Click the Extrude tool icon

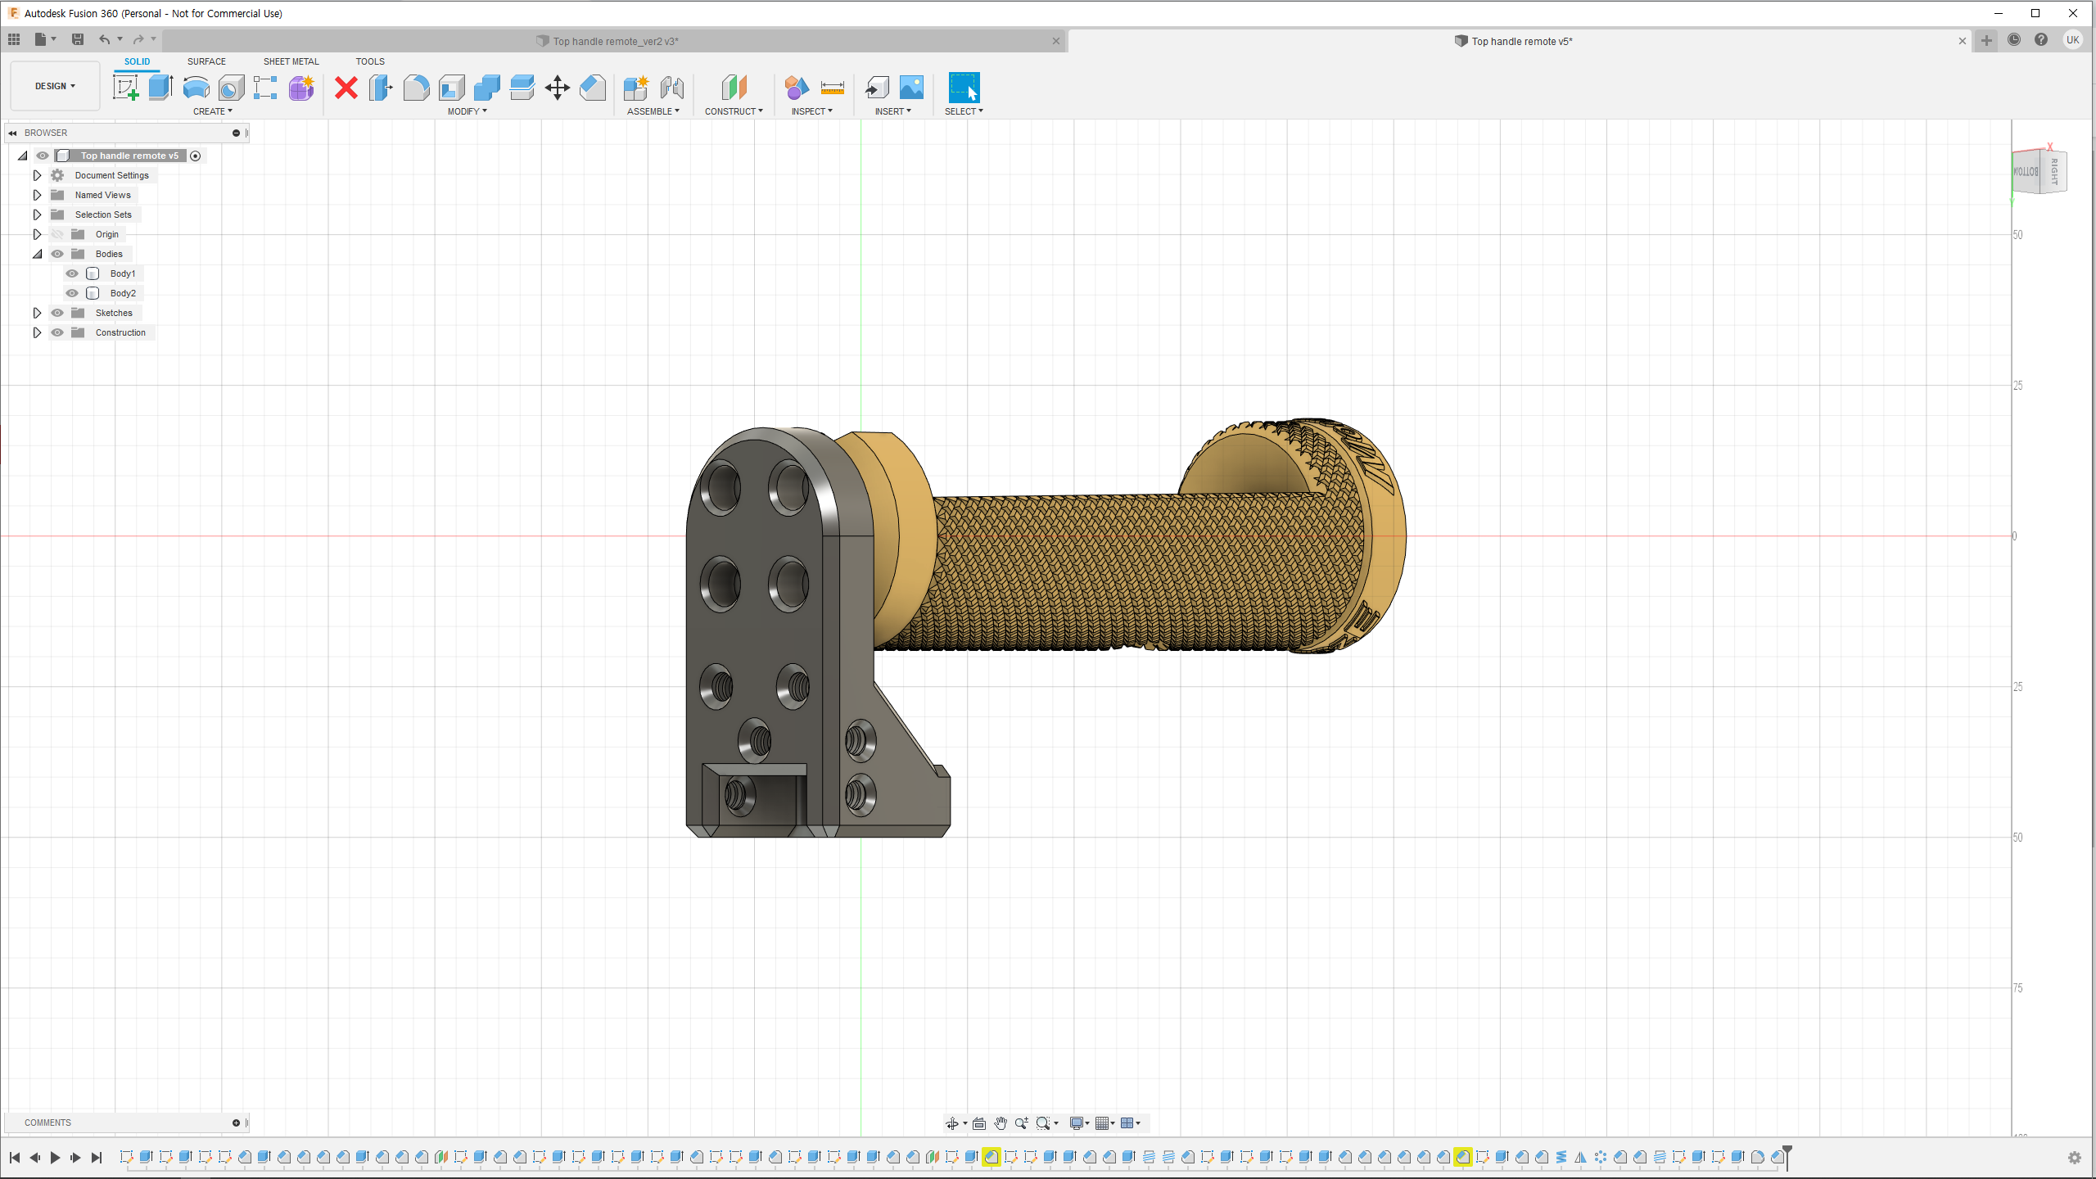(160, 88)
